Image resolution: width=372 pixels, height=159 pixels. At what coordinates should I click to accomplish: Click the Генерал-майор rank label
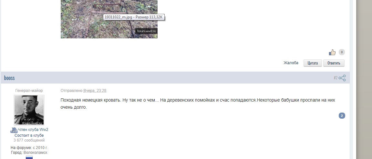[x=29, y=91]
